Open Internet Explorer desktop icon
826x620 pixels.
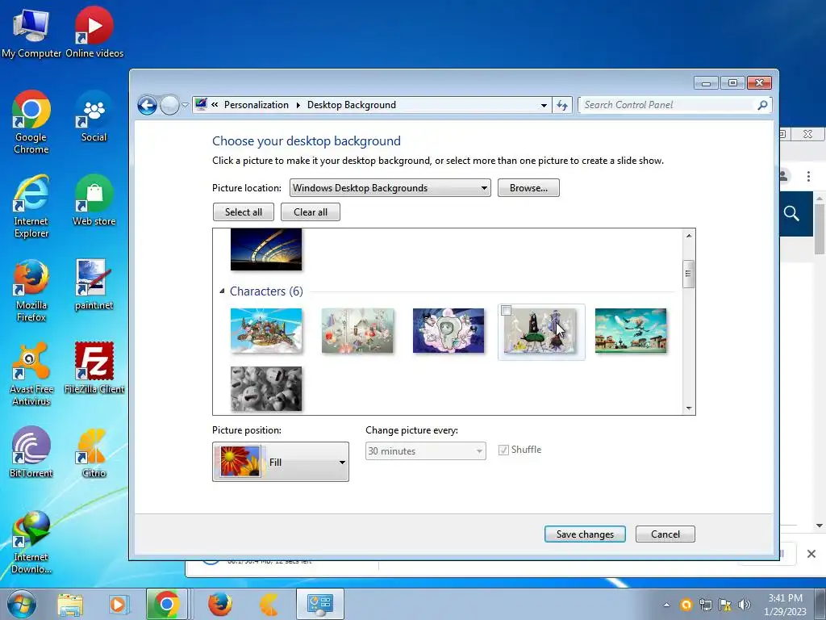pyautogui.click(x=31, y=207)
